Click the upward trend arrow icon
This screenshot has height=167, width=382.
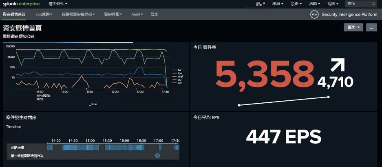pos(338,65)
